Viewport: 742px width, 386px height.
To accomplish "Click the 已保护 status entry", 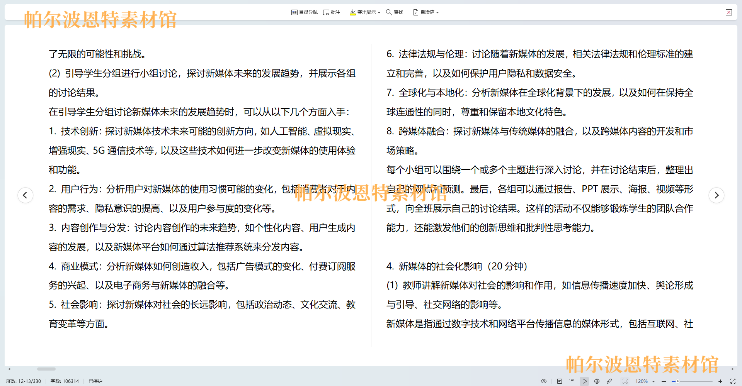I will [x=95, y=381].
